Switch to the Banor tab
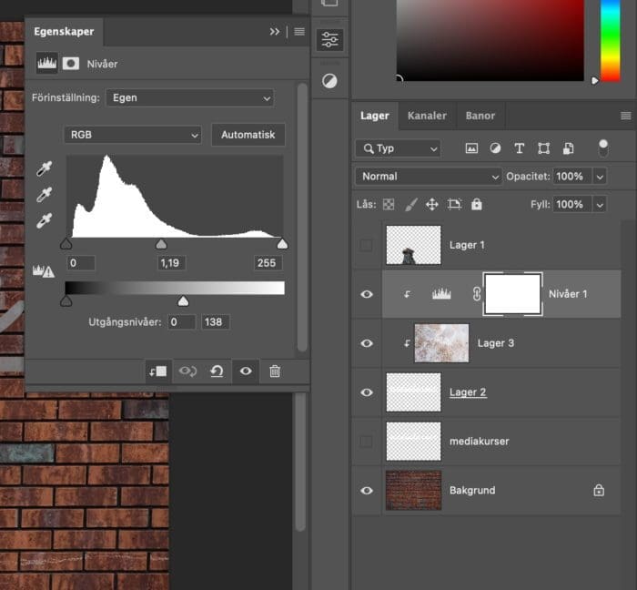This screenshot has height=590, width=637. coord(480,116)
